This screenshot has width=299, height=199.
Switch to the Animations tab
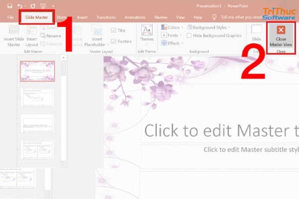(135, 17)
